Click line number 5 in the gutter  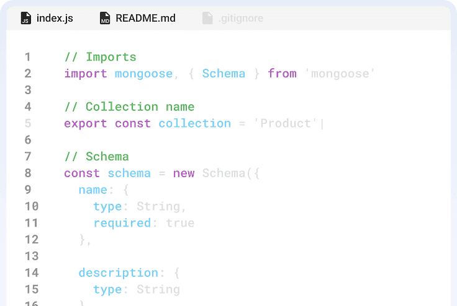point(27,123)
